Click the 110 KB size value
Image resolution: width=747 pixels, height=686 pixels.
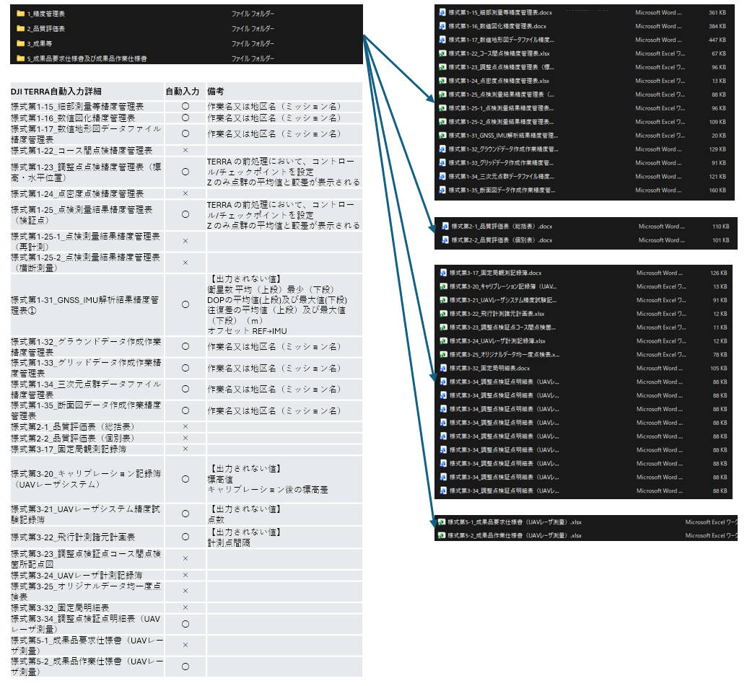pyautogui.click(x=720, y=227)
